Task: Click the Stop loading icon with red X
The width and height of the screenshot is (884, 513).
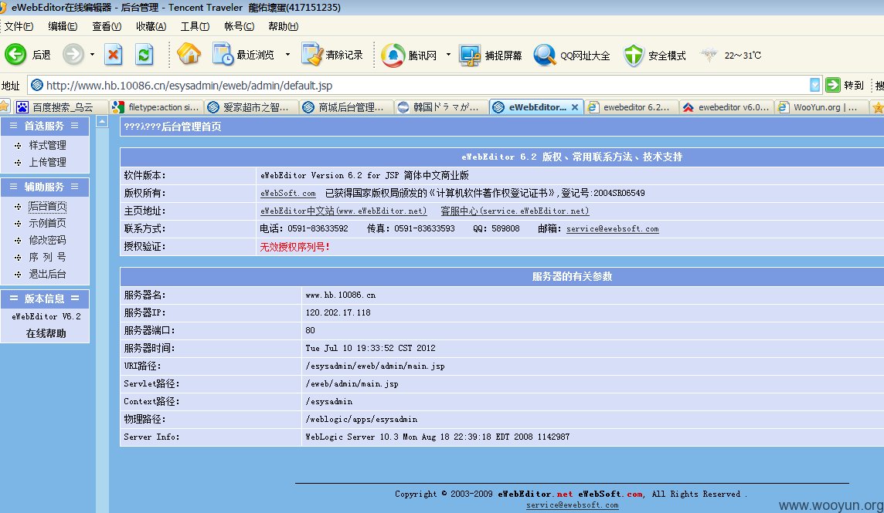Action: tap(114, 55)
